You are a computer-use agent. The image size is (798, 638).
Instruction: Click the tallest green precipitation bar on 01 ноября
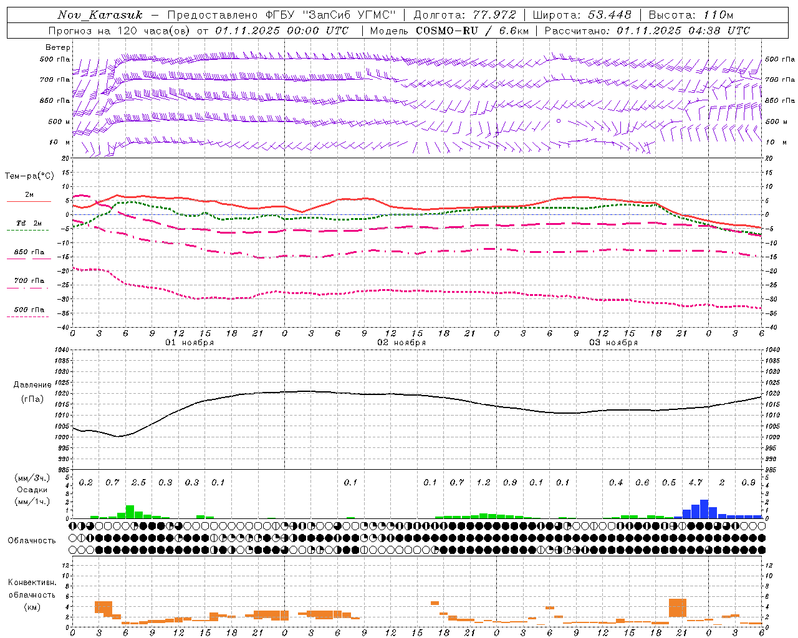click(x=130, y=512)
